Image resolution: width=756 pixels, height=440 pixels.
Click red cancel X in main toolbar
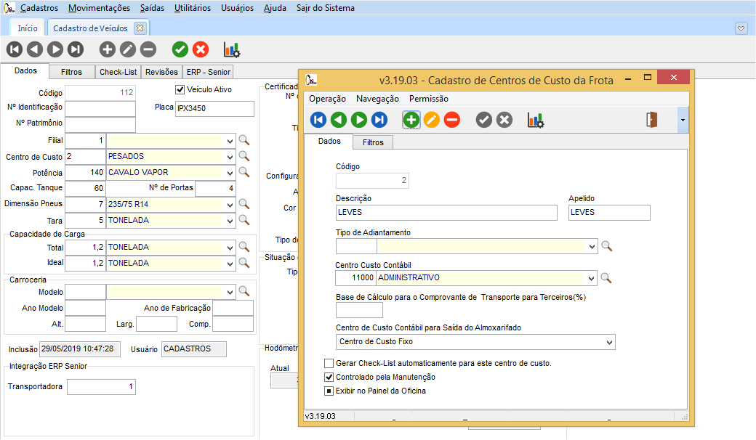click(x=201, y=49)
